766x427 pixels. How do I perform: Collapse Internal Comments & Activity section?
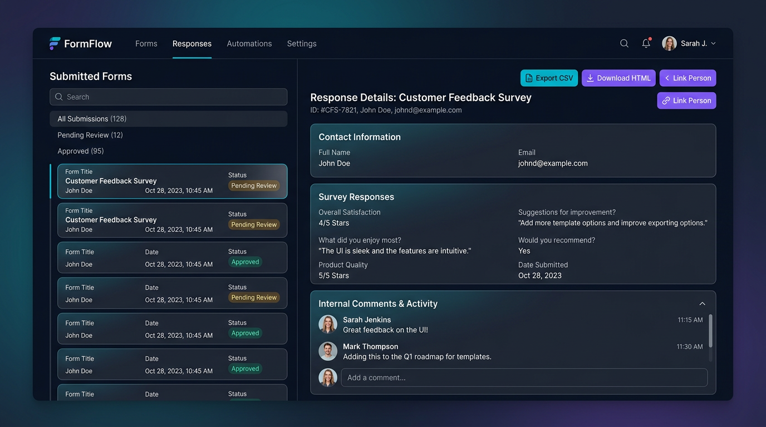click(702, 304)
